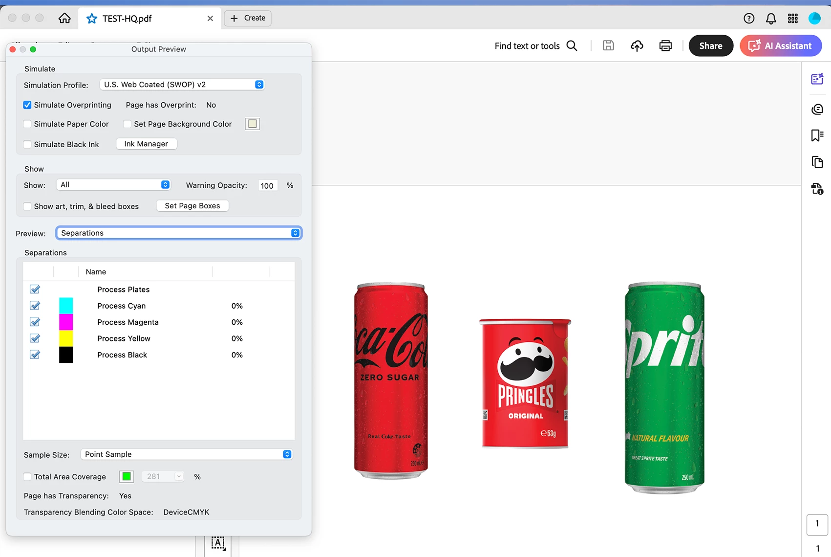Viewport: 831px width, 557px height.
Task: Enable Set Page Background Color
Action: [128, 124]
